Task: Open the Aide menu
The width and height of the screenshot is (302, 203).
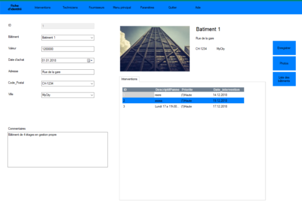Action: coord(198,7)
